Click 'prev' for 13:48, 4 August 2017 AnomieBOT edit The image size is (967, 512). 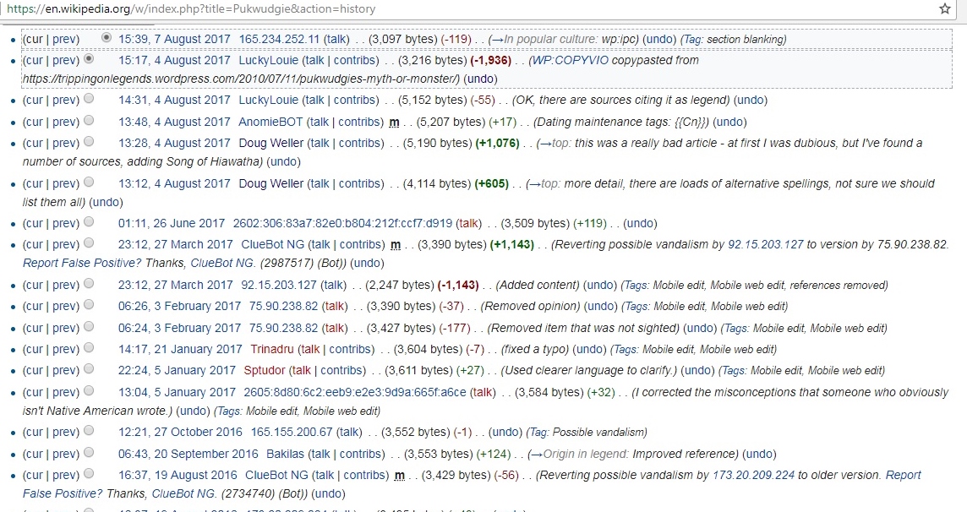coord(65,122)
